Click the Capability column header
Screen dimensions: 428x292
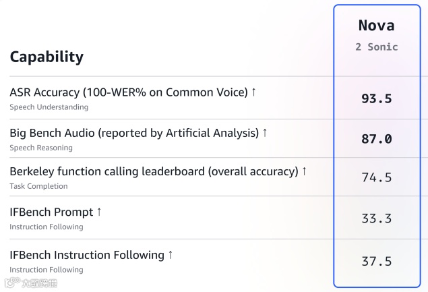click(x=47, y=57)
